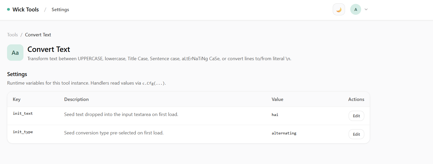Edit the init_text setting

pos(356,116)
